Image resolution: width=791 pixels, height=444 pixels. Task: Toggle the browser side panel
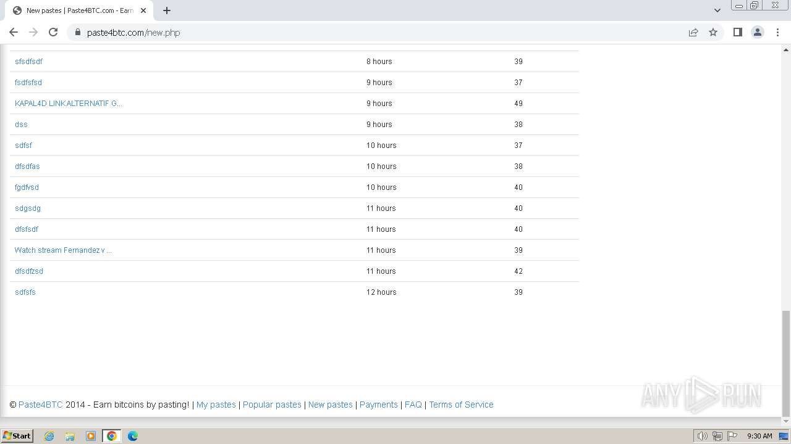(x=737, y=32)
